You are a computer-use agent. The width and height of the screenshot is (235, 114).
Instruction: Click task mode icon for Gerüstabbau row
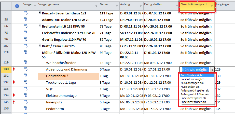[x=26, y=76]
